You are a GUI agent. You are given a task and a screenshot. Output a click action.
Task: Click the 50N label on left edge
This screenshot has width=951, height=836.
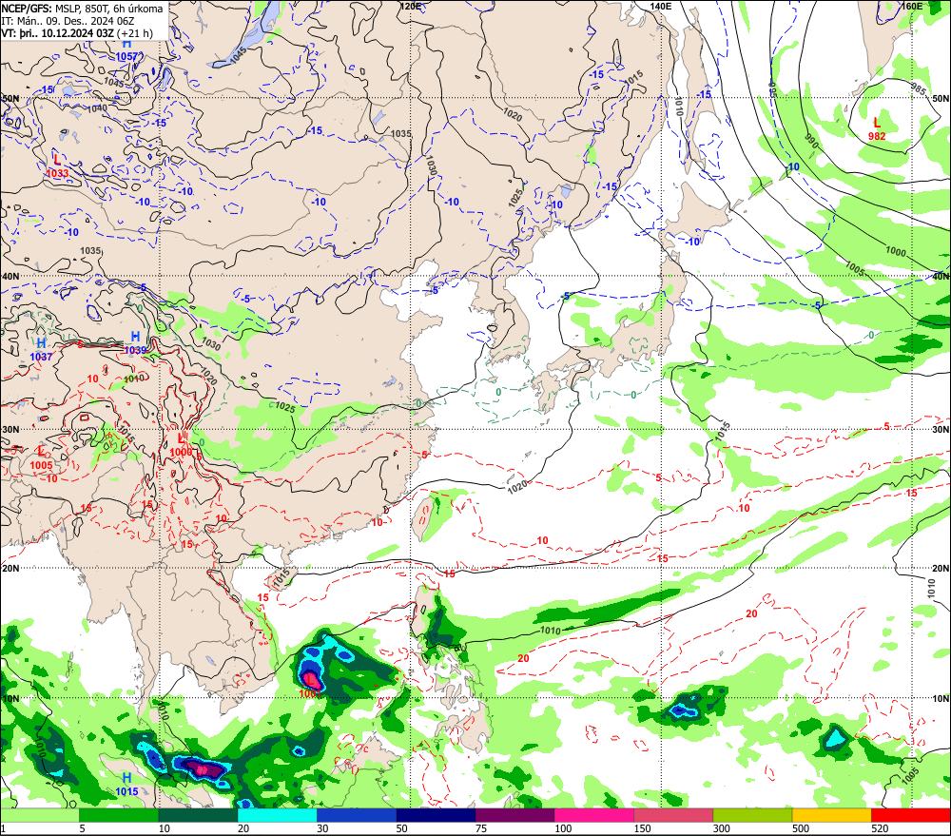10,98
